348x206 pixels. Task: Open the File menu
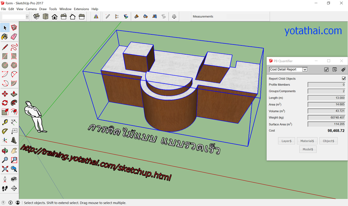point(3,9)
